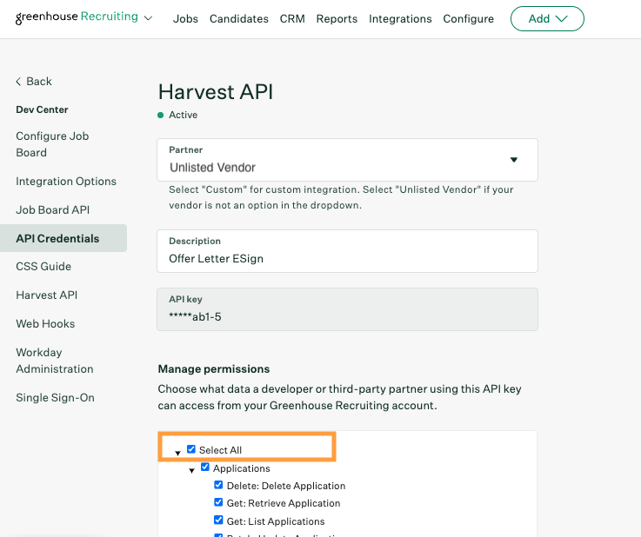Click the greenhouse Recruiting logo
641x537 pixels.
pos(77,17)
